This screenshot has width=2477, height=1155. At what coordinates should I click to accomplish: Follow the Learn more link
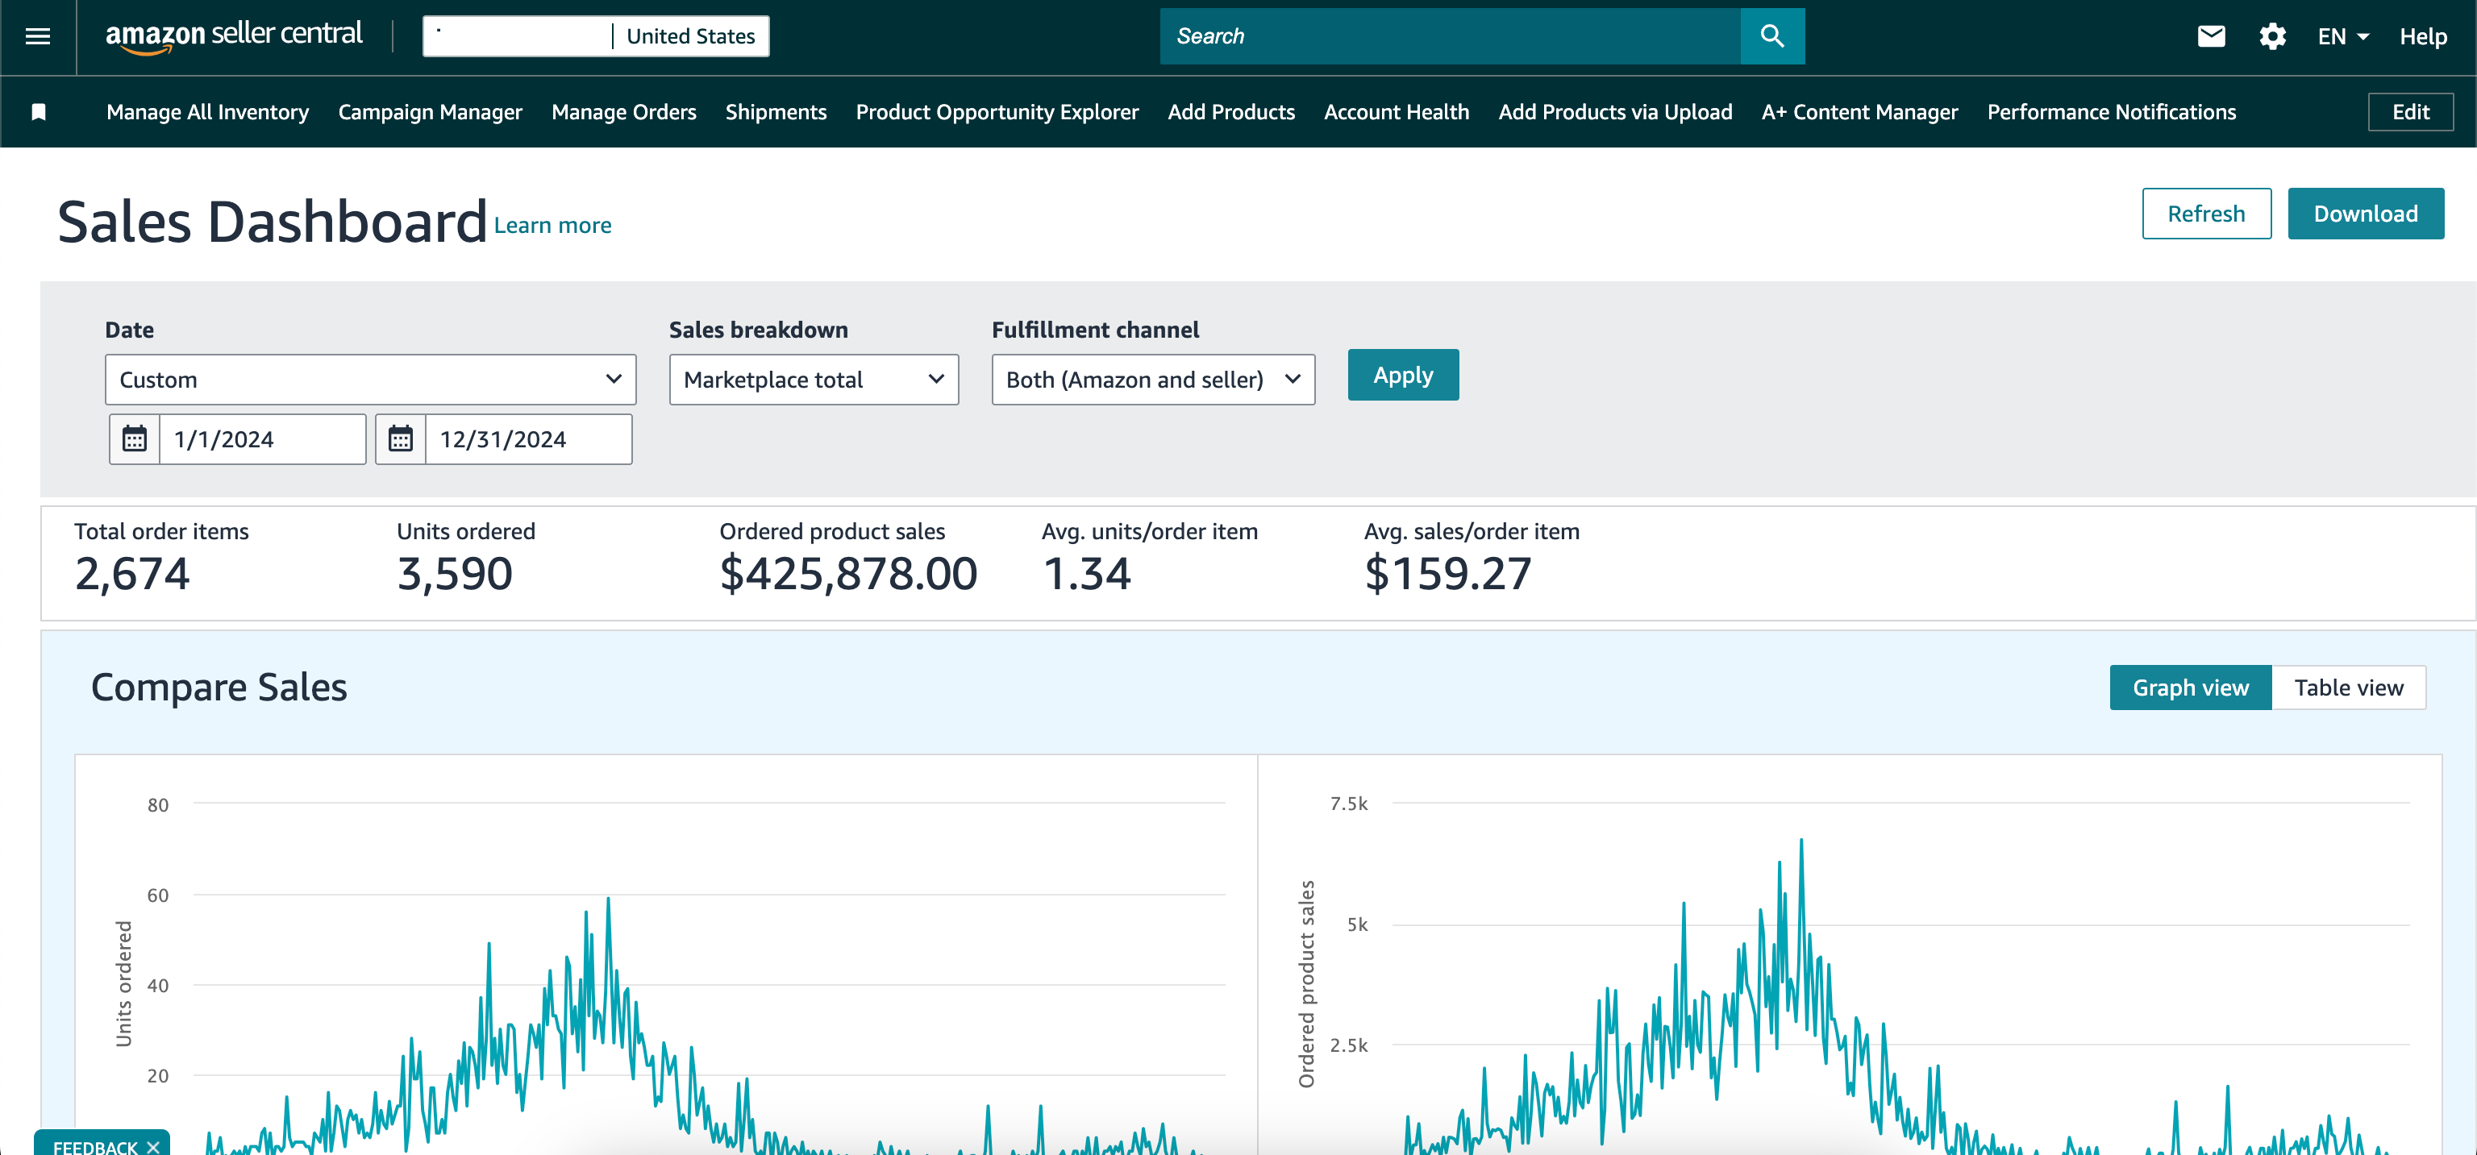(x=552, y=226)
